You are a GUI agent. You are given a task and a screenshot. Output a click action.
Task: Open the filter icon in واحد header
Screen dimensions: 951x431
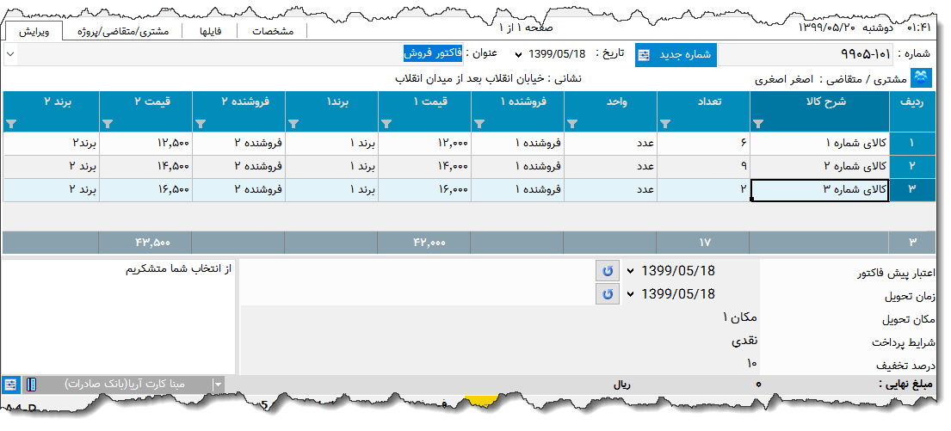(572, 124)
